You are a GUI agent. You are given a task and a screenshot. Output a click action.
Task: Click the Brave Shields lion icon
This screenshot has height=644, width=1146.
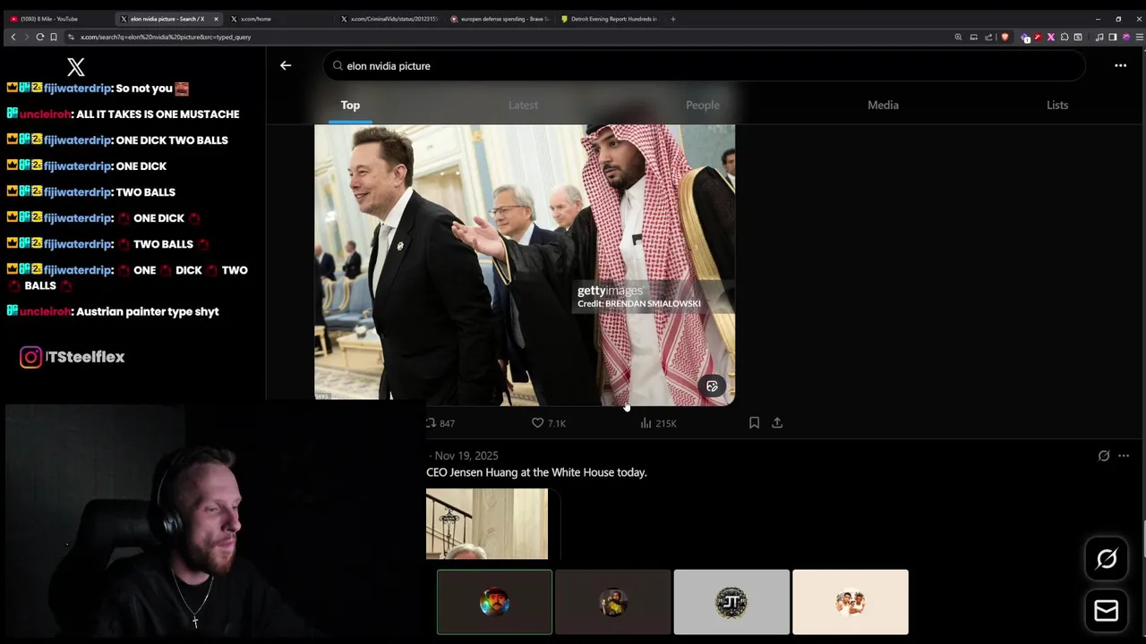tap(1005, 37)
